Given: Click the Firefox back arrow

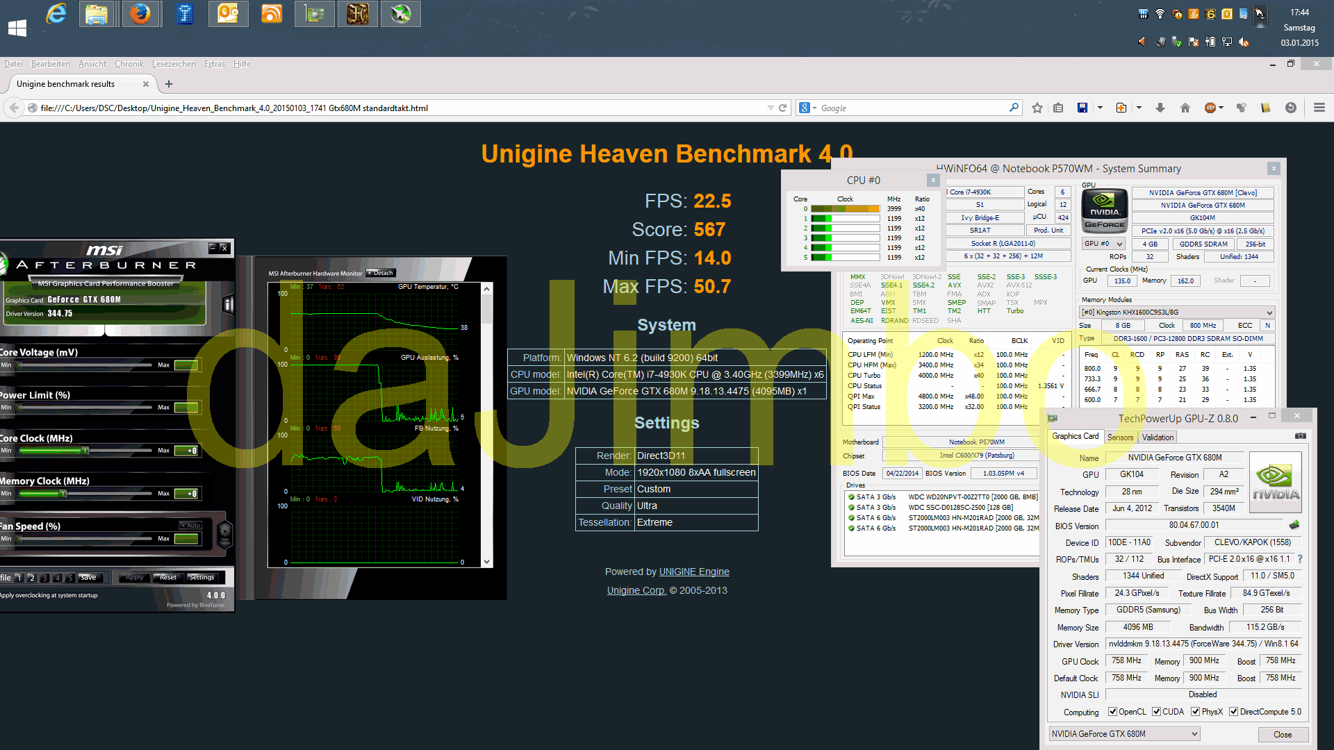Looking at the screenshot, I should click(14, 108).
